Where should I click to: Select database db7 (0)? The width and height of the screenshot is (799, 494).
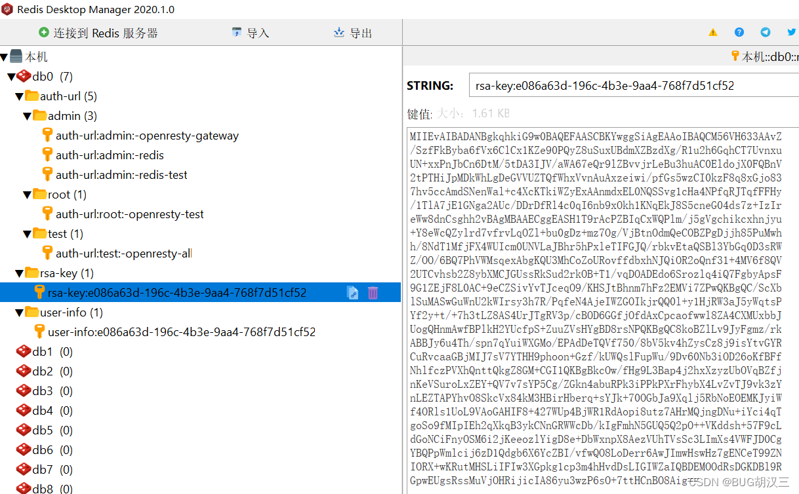[52, 470]
